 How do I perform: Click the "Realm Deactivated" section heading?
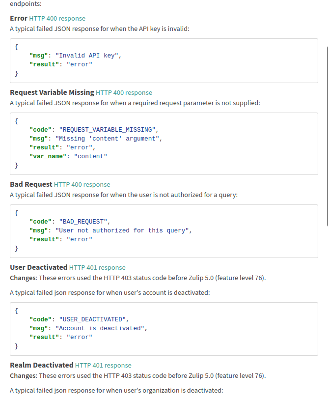pos(42,365)
